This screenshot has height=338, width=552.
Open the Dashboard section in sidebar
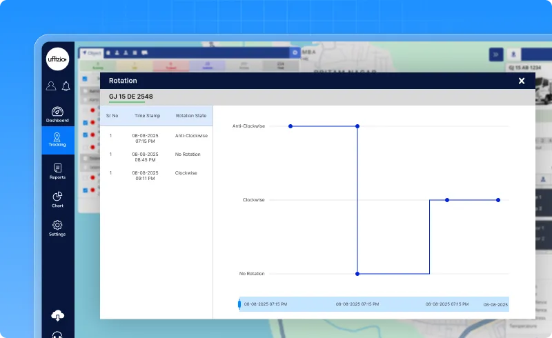click(x=57, y=114)
